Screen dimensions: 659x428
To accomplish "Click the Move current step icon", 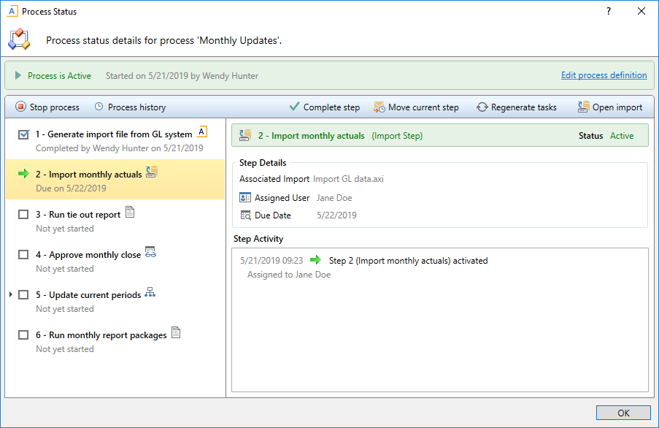I will [379, 107].
